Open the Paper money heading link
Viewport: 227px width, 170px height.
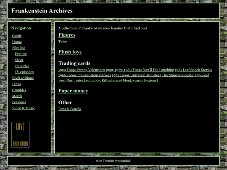click(x=73, y=91)
